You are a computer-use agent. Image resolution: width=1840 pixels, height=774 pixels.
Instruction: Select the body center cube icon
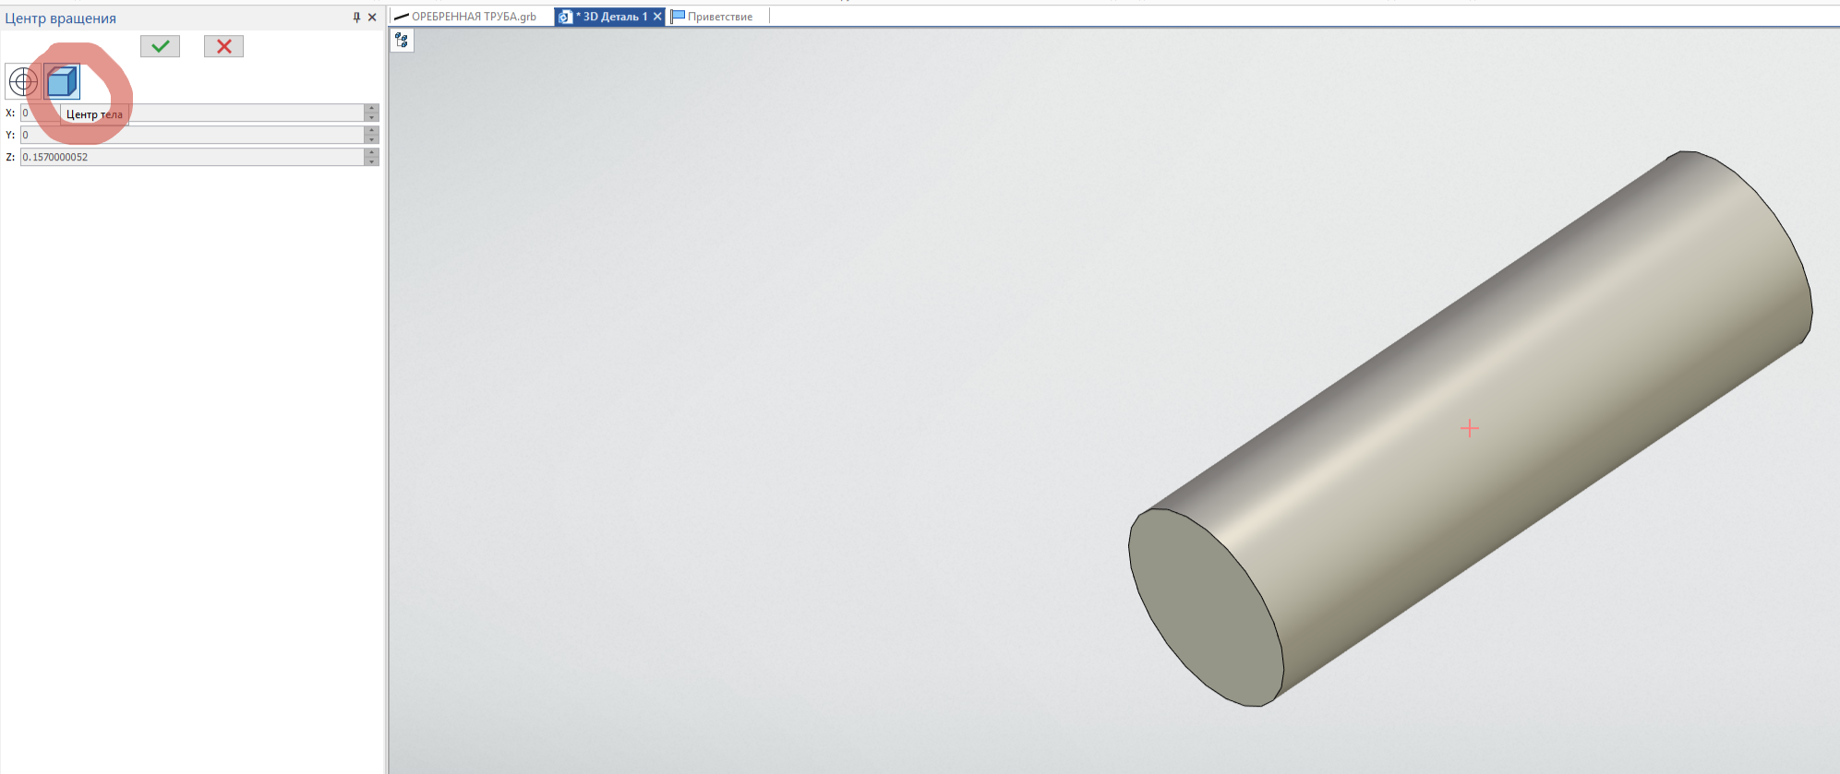click(62, 82)
